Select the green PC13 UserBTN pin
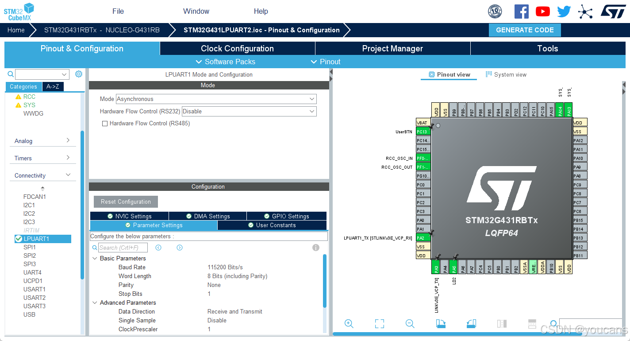 tap(423, 132)
